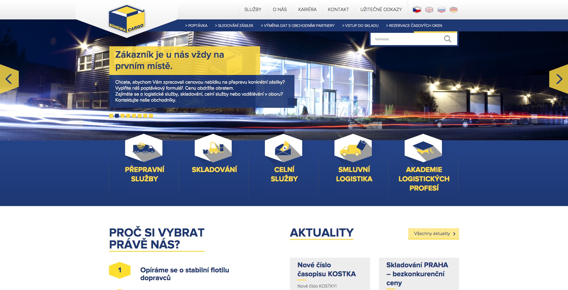Select the first yellow slider dot

point(111,116)
